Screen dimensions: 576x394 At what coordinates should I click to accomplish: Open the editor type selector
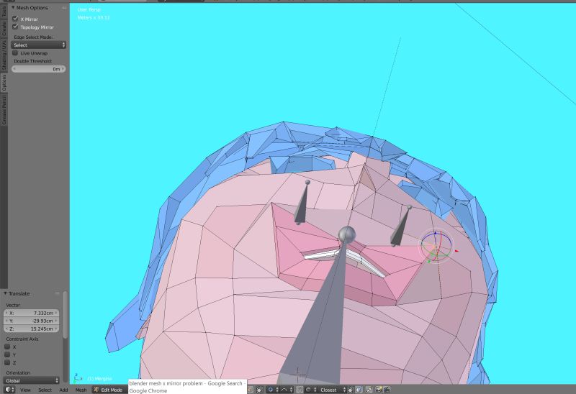(9, 390)
